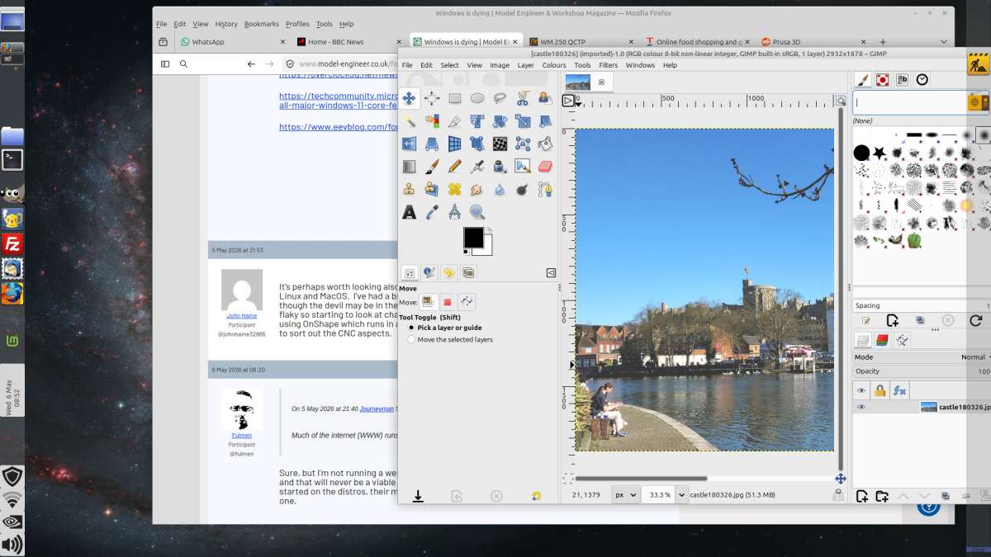Select the Zoom magnifier tool
The height and width of the screenshot is (557, 991).
(477, 212)
